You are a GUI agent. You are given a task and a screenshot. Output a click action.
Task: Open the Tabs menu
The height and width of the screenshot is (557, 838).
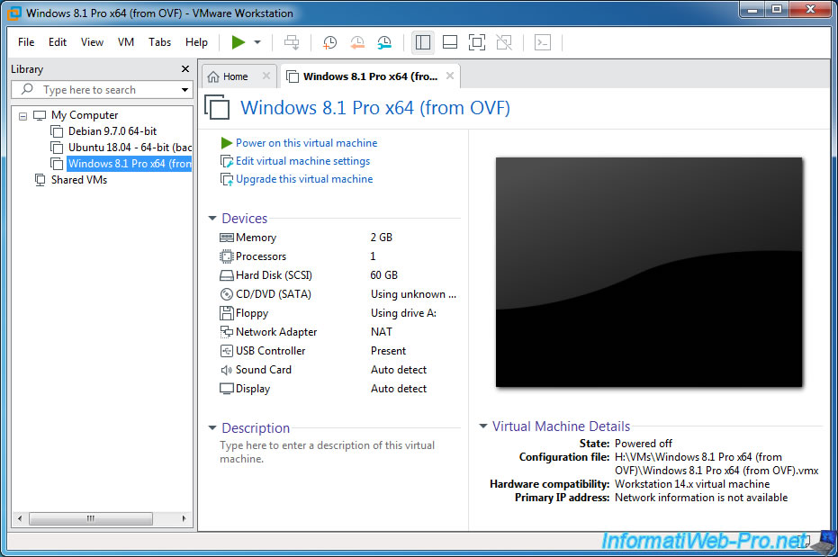coord(160,42)
